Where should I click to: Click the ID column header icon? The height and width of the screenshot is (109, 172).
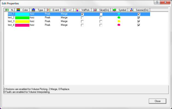click(x=7, y=10)
